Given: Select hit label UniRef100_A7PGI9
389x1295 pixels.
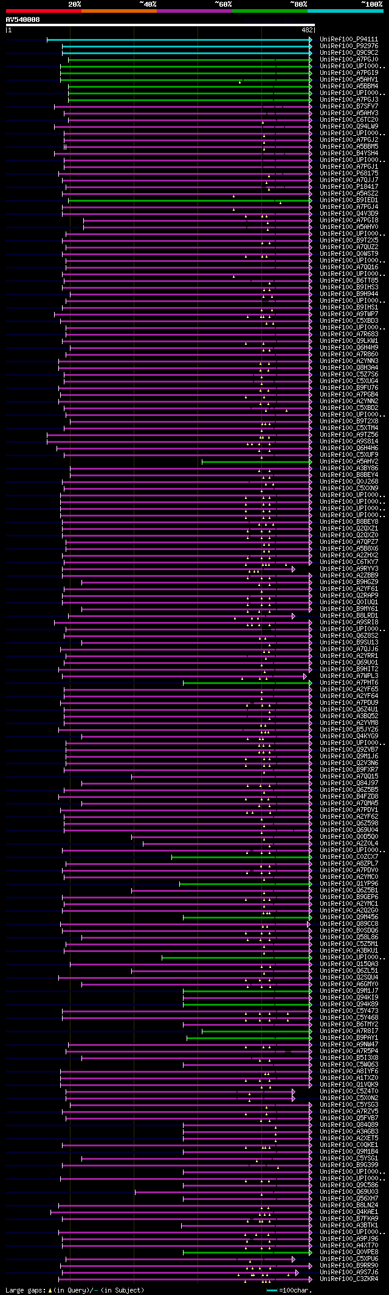Looking at the screenshot, I should coord(349,73).
